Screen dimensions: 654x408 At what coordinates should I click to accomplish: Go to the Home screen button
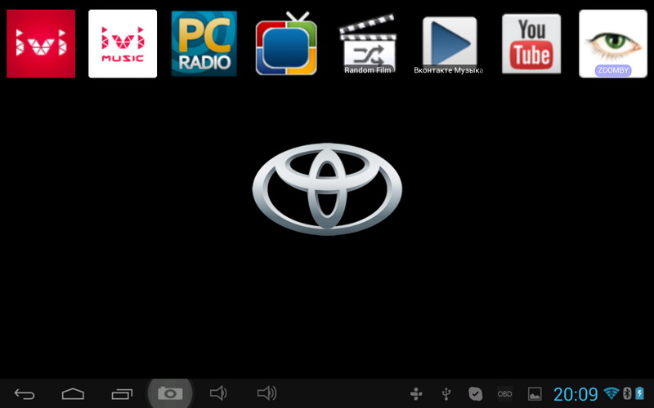point(73,393)
